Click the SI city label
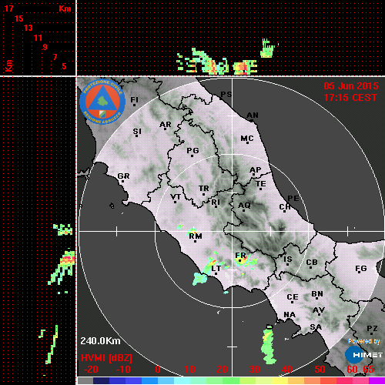 (x=137, y=132)
